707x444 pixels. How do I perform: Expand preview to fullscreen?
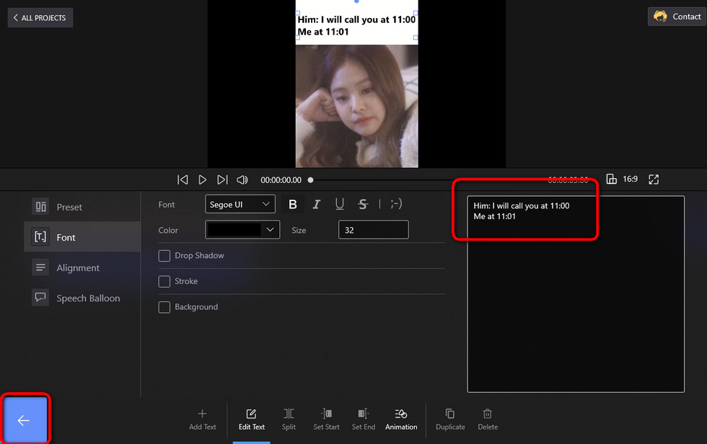tap(654, 179)
